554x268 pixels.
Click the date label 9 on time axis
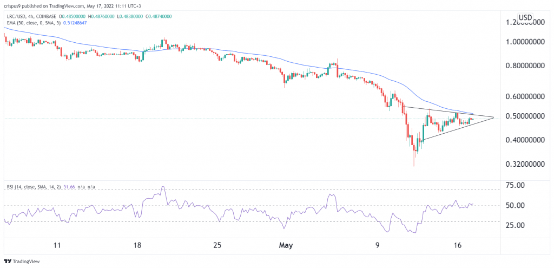click(x=378, y=245)
